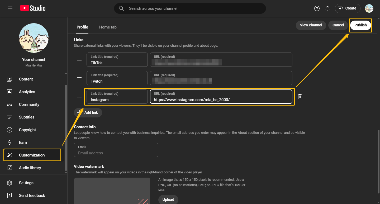Switch to the Profile tab

point(82,27)
